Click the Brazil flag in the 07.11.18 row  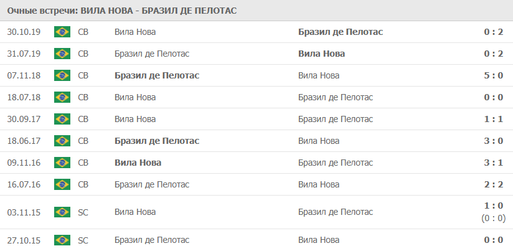tap(62, 75)
